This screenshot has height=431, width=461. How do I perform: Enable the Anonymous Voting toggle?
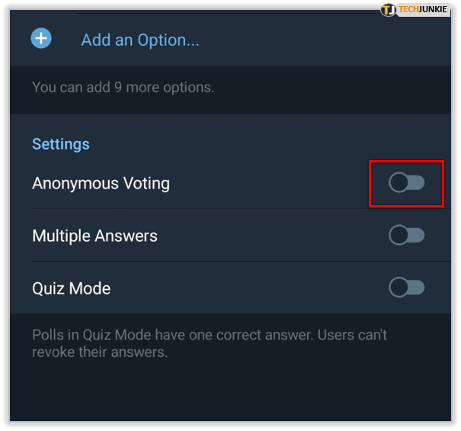click(406, 183)
